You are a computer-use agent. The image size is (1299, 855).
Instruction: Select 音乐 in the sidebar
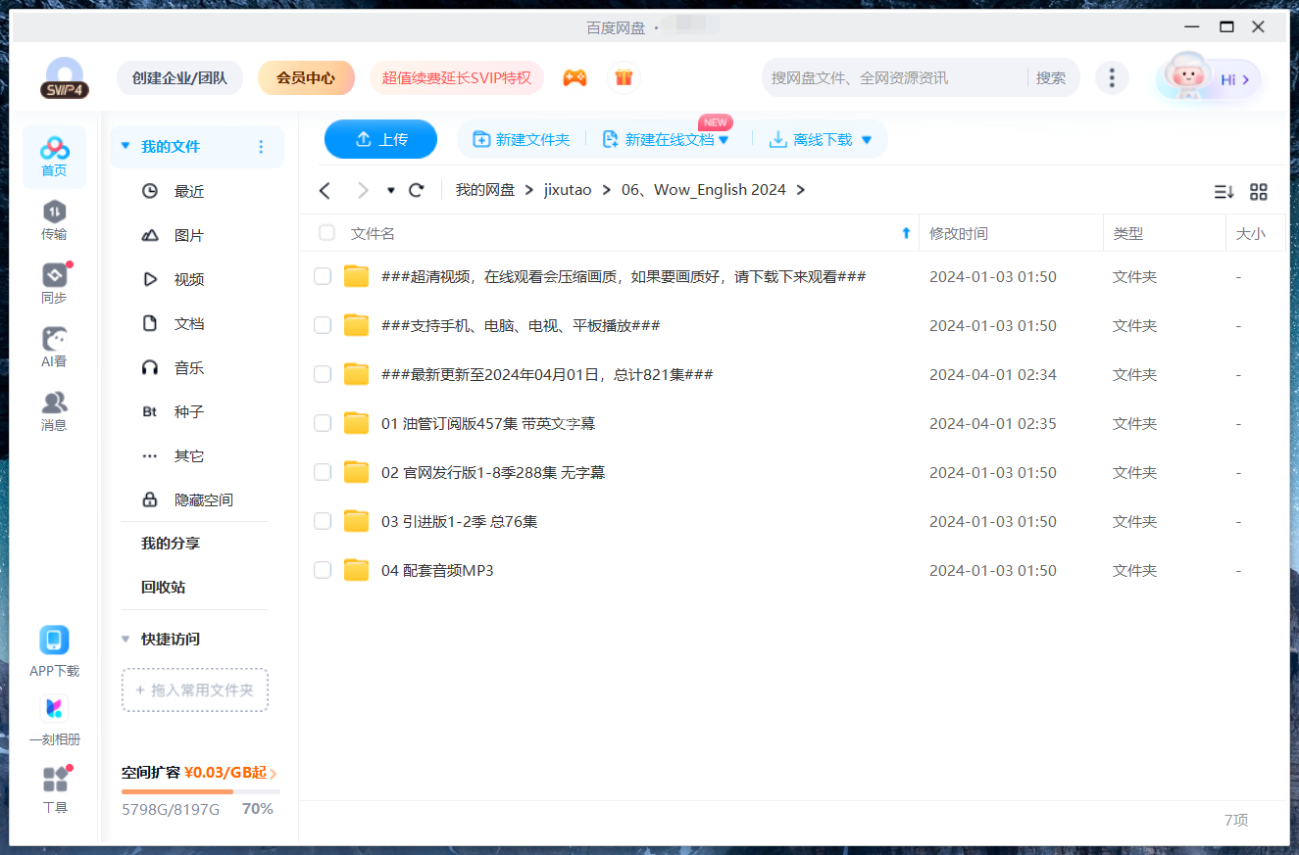pos(189,367)
